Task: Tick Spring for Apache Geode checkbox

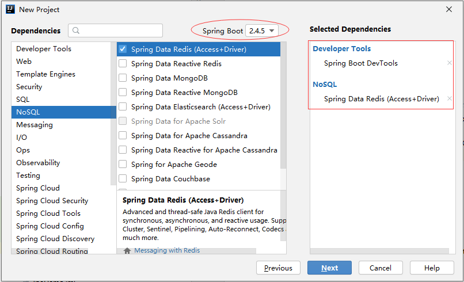Action: (x=123, y=164)
